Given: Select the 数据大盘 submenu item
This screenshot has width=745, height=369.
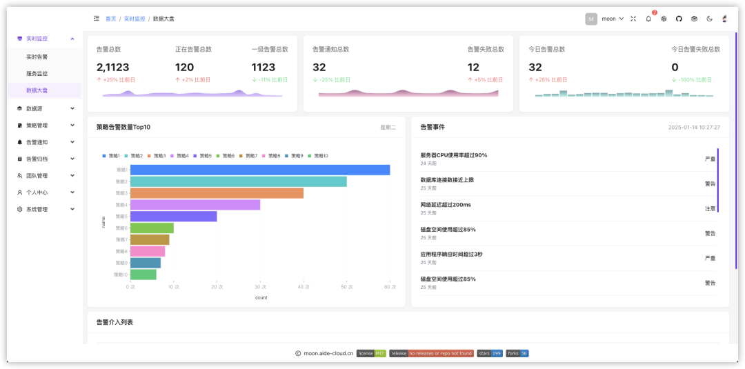Looking at the screenshot, I should 45,90.
